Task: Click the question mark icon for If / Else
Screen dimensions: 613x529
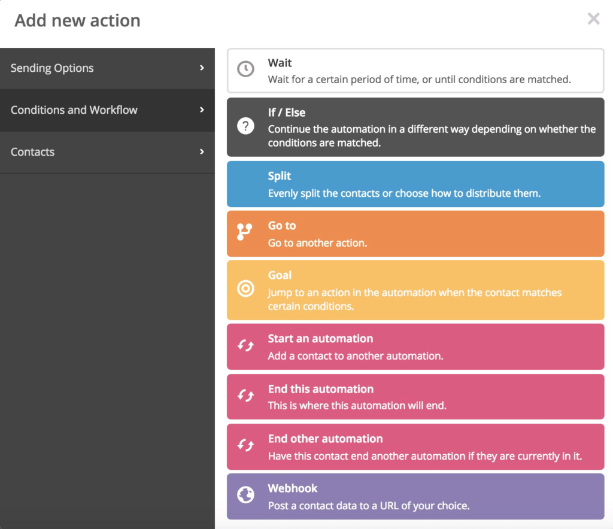Action: click(x=245, y=126)
